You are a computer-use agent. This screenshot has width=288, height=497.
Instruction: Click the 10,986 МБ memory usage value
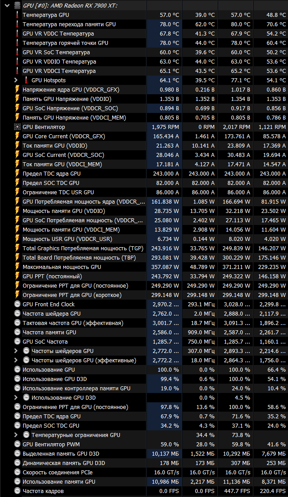pos(166,482)
